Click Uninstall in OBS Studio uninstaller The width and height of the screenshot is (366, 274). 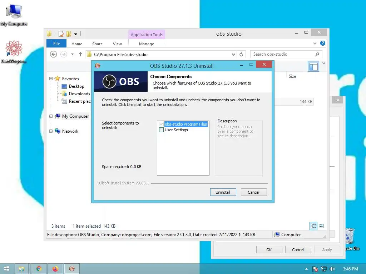point(223,192)
